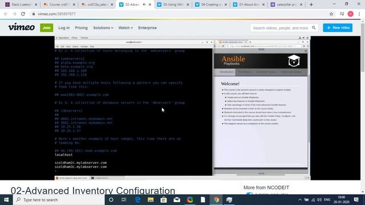365x205 pixels.
Task: Click the battery tray icon
Action: click(307, 200)
